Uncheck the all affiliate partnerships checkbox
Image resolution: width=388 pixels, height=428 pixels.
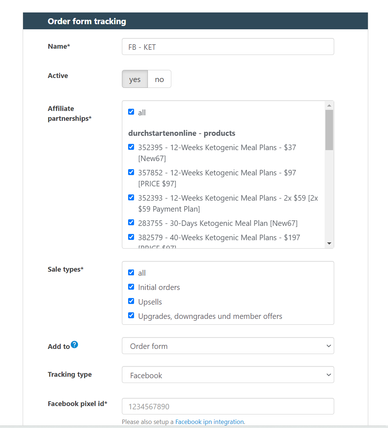coord(131,112)
